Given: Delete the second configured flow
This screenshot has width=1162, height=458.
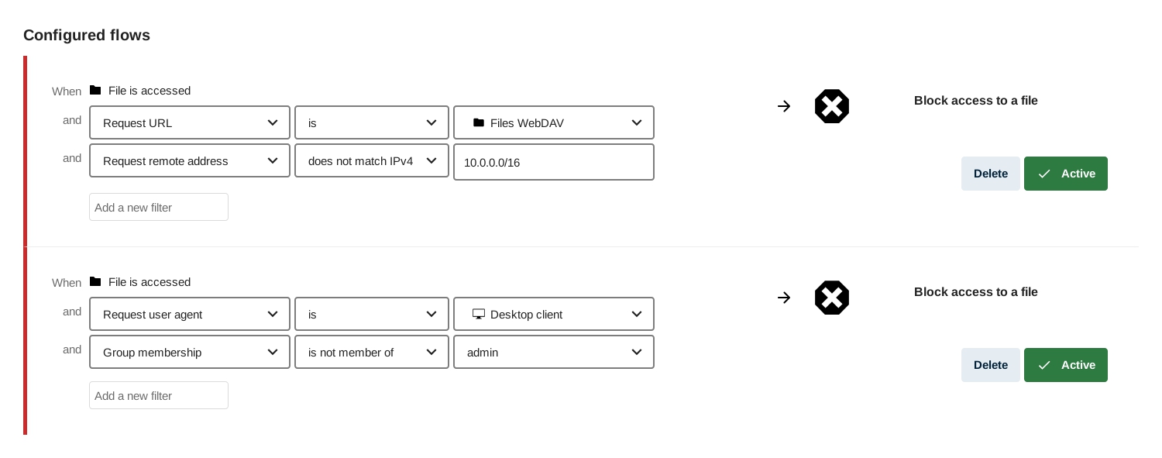Looking at the screenshot, I should (991, 365).
